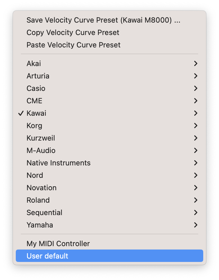
Task: Expand the Novation submenu
Action: click(x=196, y=187)
